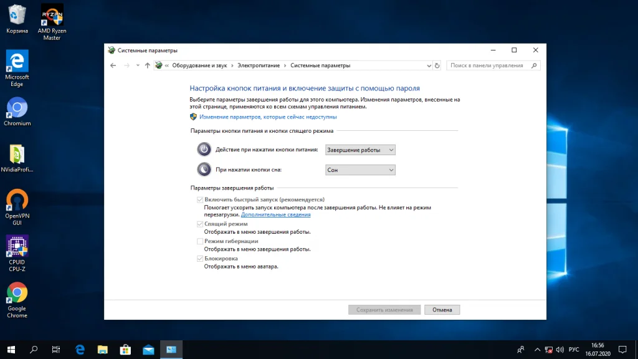This screenshot has width=638, height=359.
Task: Open File Explorer from the taskbar
Action: [102, 350]
